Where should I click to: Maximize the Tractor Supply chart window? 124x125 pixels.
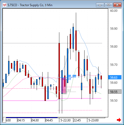click(109, 5)
